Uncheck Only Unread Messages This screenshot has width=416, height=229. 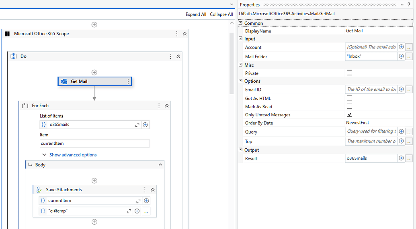click(349, 114)
